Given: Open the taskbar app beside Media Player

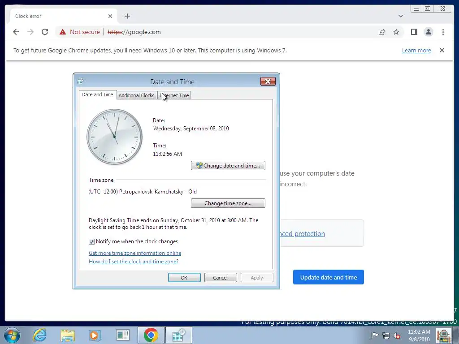Looking at the screenshot, I should [123, 335].
